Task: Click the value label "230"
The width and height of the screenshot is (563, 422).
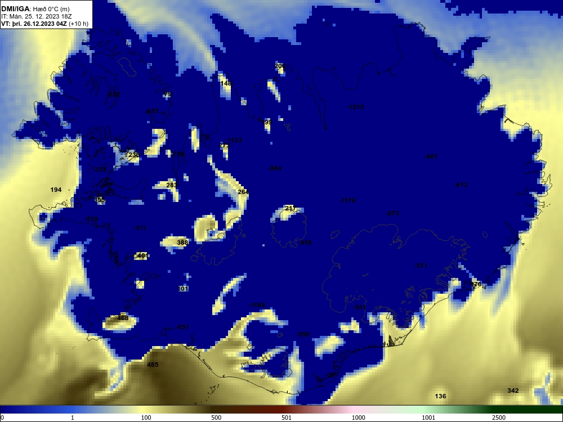Action: coord(133,155)
